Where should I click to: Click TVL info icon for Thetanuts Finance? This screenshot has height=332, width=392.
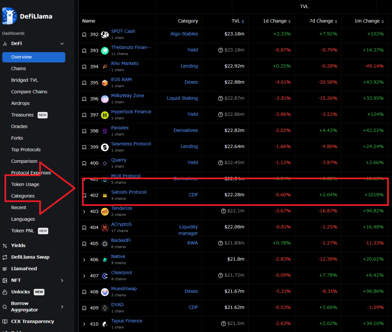[x=220, y=50]
